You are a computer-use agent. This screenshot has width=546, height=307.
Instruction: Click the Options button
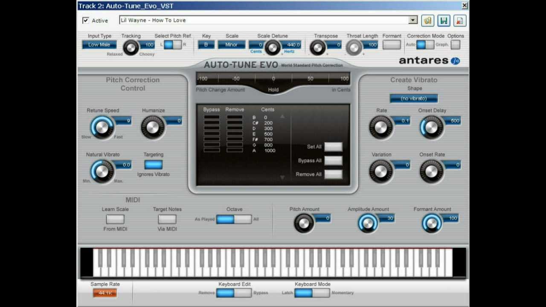point(456,44)
